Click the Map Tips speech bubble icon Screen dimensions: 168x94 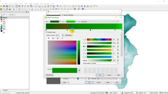[x=92, y=6]
